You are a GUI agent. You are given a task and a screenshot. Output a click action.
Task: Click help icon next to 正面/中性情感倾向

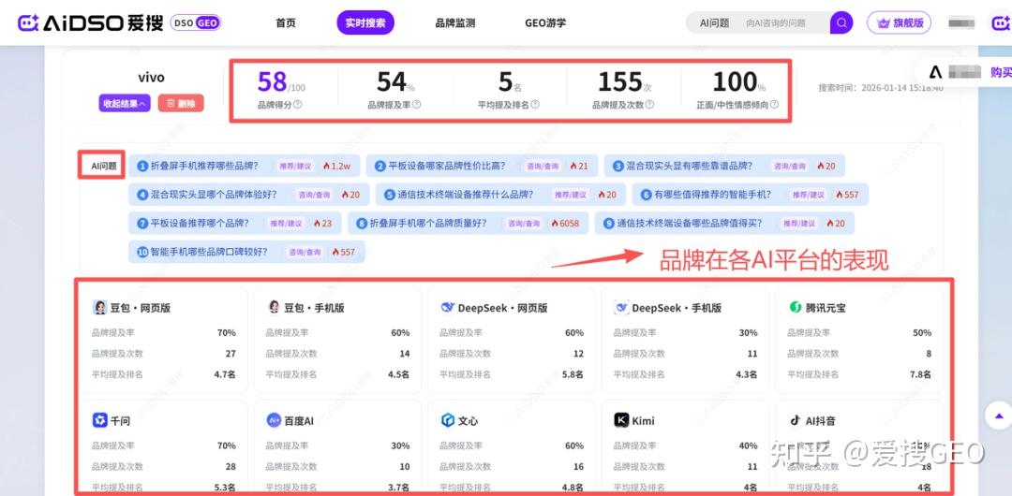(x=774, y=105)
